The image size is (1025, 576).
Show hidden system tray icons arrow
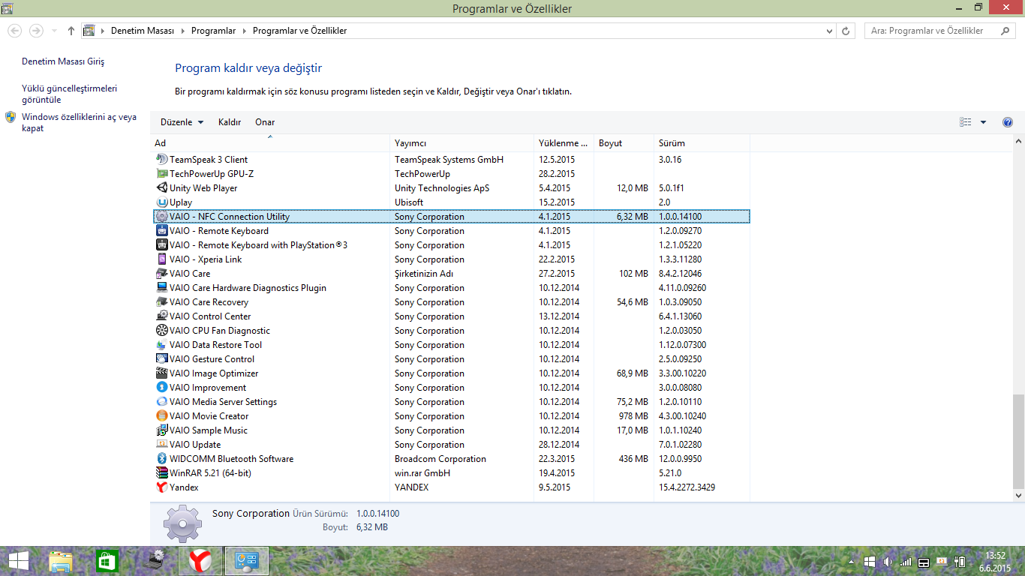click(852, 562)
